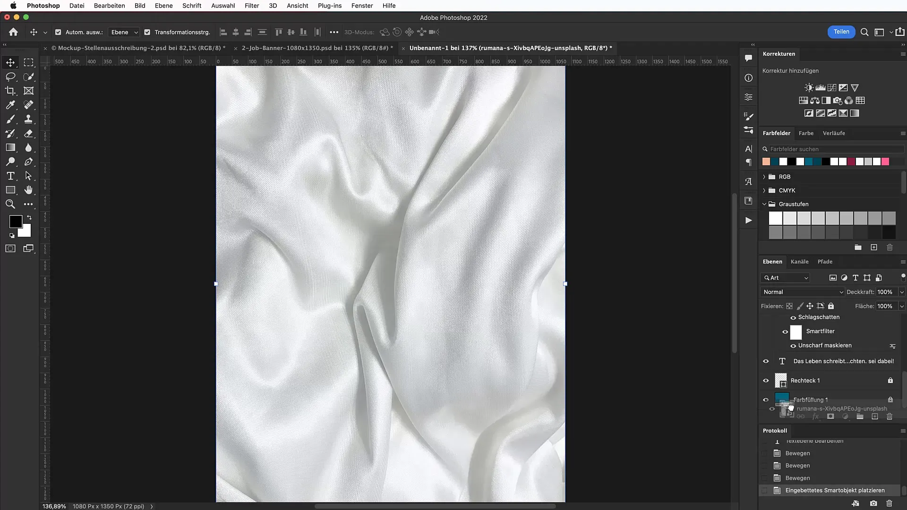This screenshot has width=907, height=510.
Task: Open the status bar info arrow
Action: (152, 506)
